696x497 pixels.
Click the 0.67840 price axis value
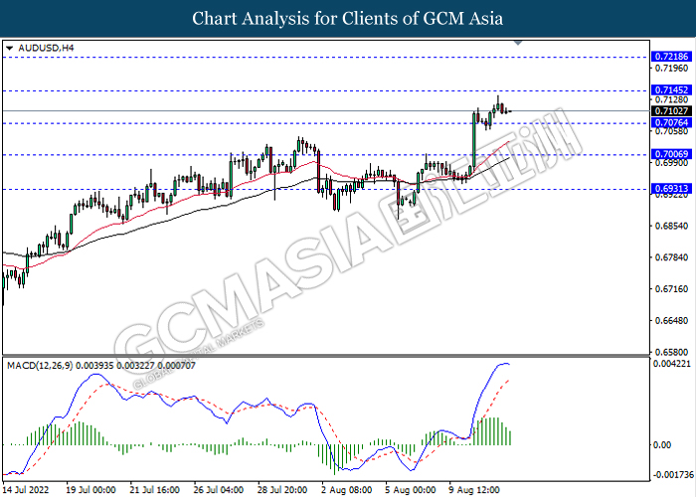coord(671,257)
